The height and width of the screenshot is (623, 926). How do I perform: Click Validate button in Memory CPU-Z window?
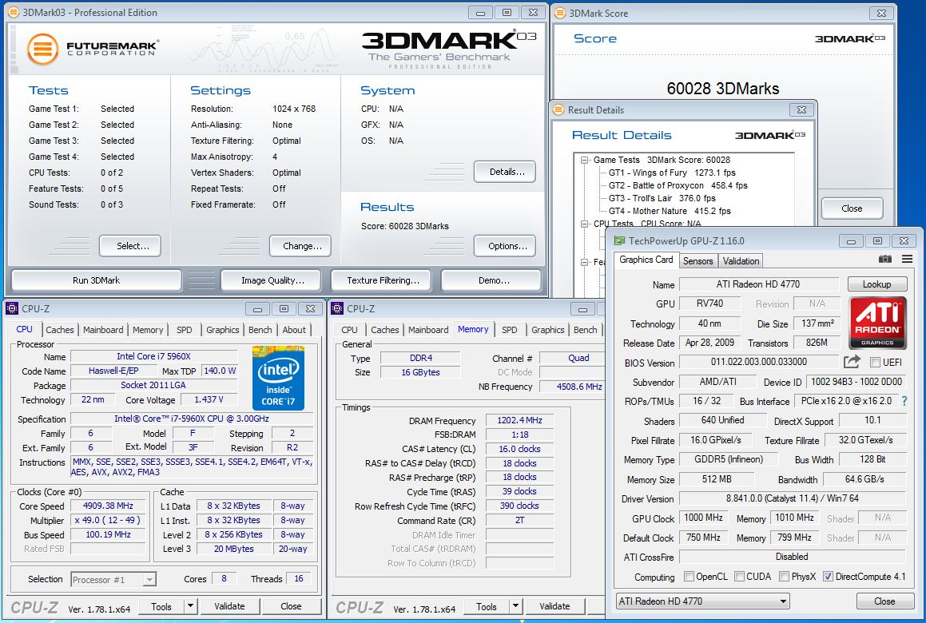[554, 606]
